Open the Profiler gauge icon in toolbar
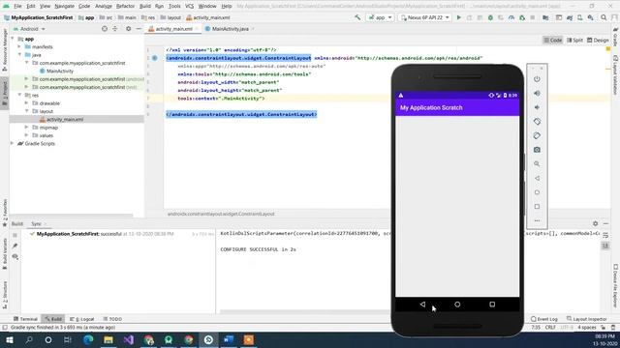 click(x=511, y=17)
